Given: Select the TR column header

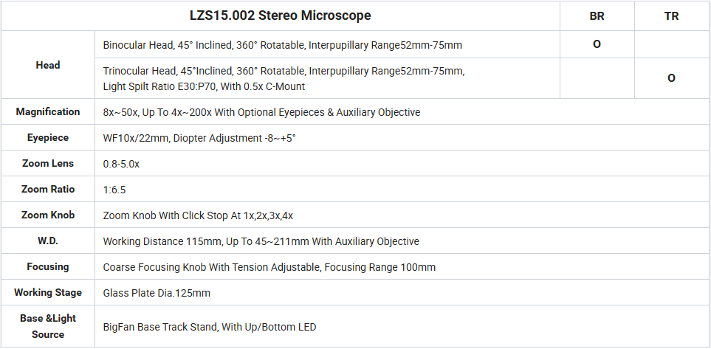Looking at the screenshot, I should (x=671, y=16).
